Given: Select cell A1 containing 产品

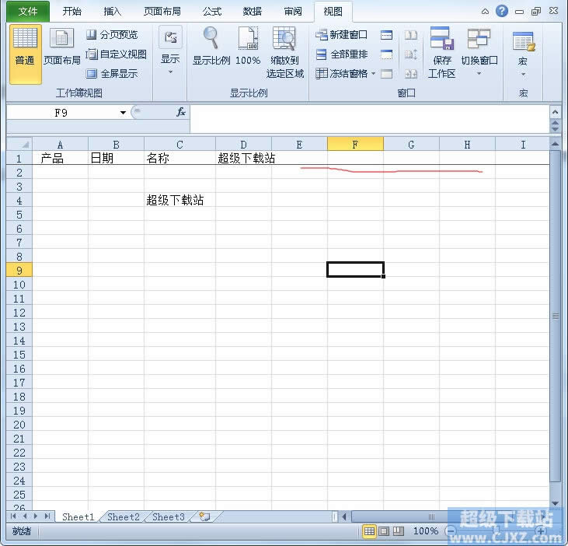Looking at the screenshot, I should [60, 158].
